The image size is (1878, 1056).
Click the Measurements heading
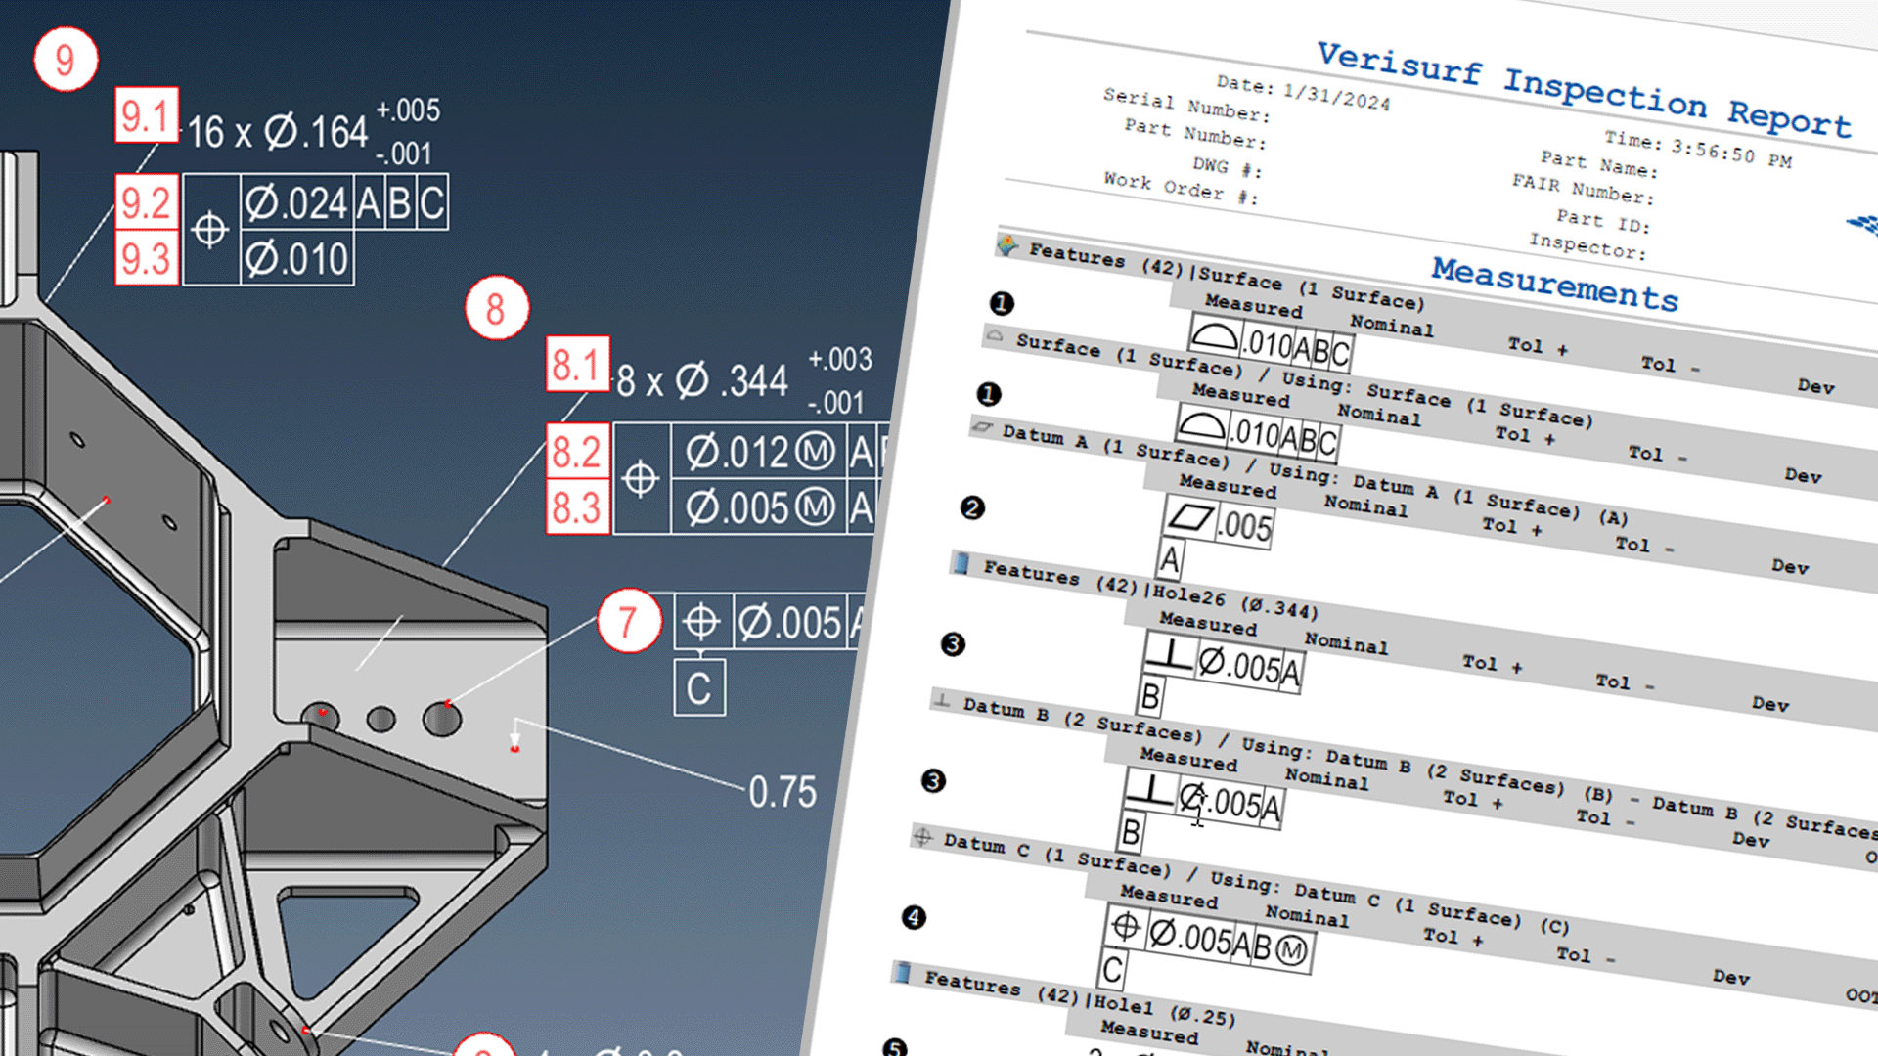1554,284
